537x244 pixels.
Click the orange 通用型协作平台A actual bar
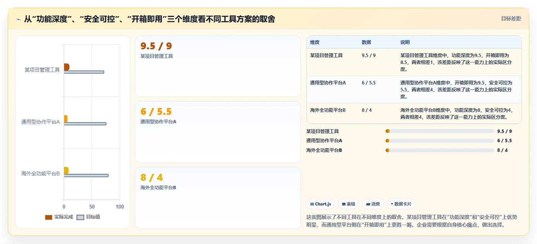point(66,119)
